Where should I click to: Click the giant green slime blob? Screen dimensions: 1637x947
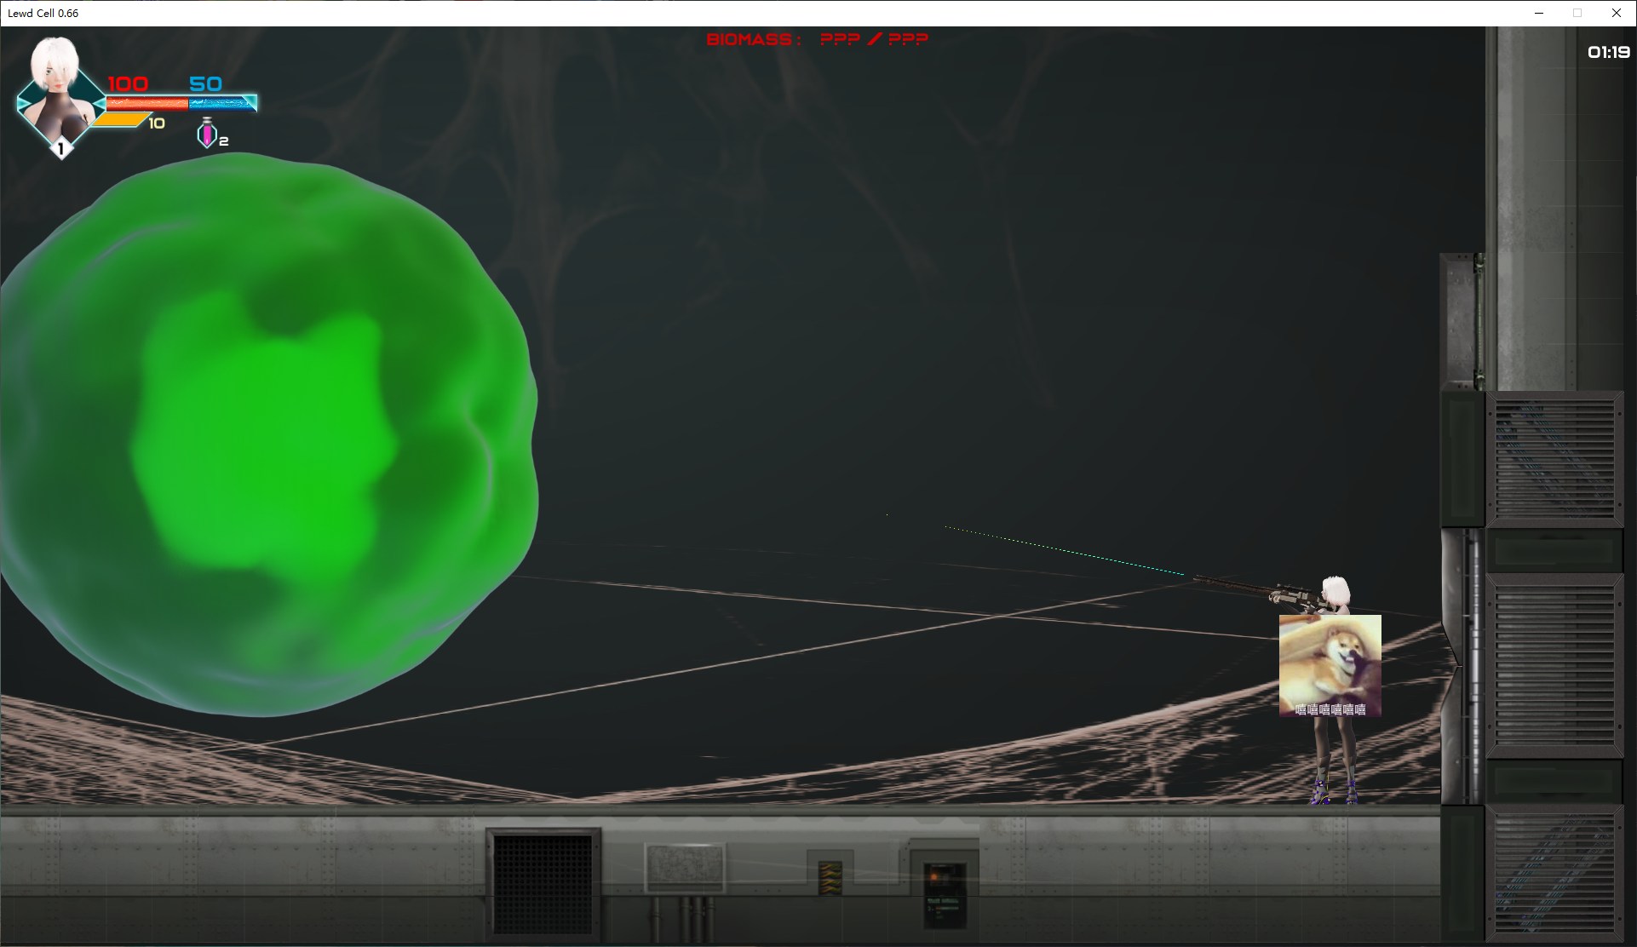264,434
